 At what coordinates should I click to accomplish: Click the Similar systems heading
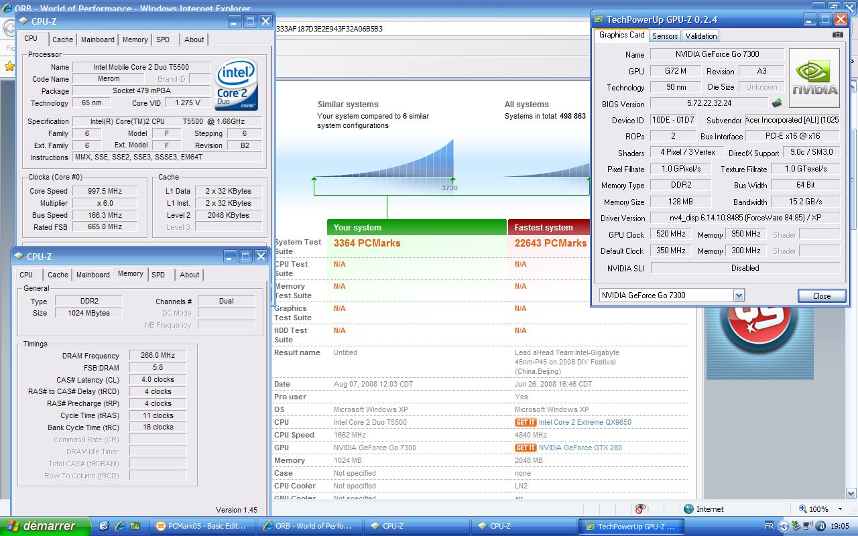tap(348, 105)
